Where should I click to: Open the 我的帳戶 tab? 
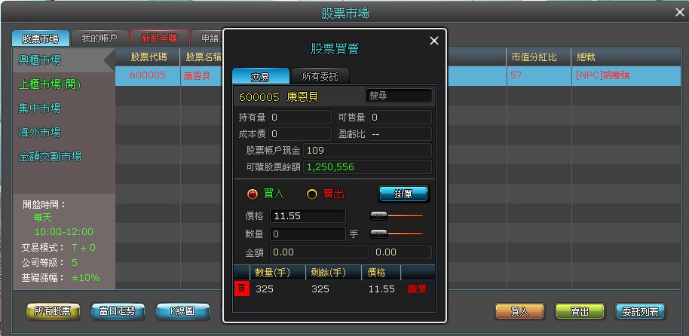coord(100,38)
